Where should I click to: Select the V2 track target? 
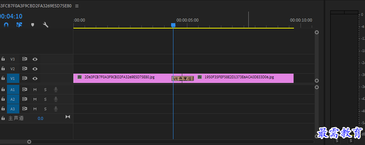coord(13,69)
